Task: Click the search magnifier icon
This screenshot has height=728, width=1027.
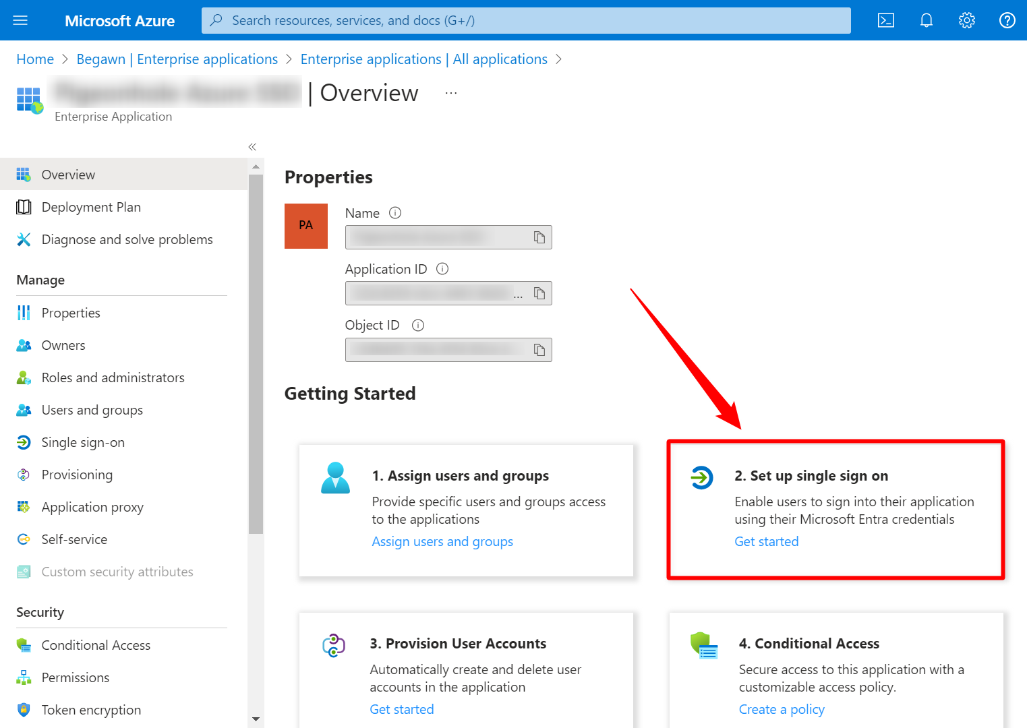Action: [x=216, y=20]
